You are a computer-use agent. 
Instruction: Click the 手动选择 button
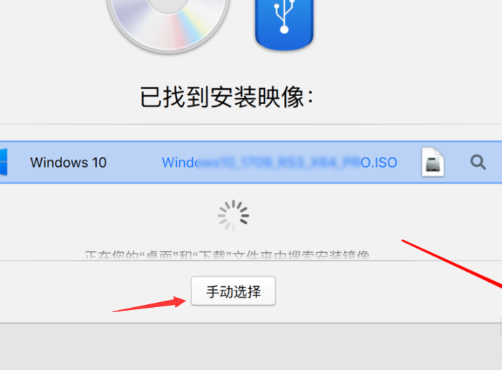tap(233, 291)
